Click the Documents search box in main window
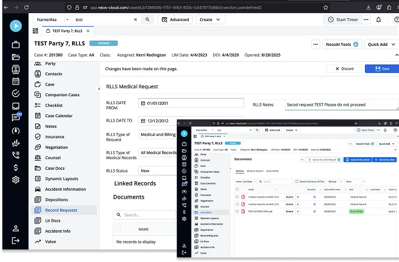 pyautogui.click(x=145, y=215)
